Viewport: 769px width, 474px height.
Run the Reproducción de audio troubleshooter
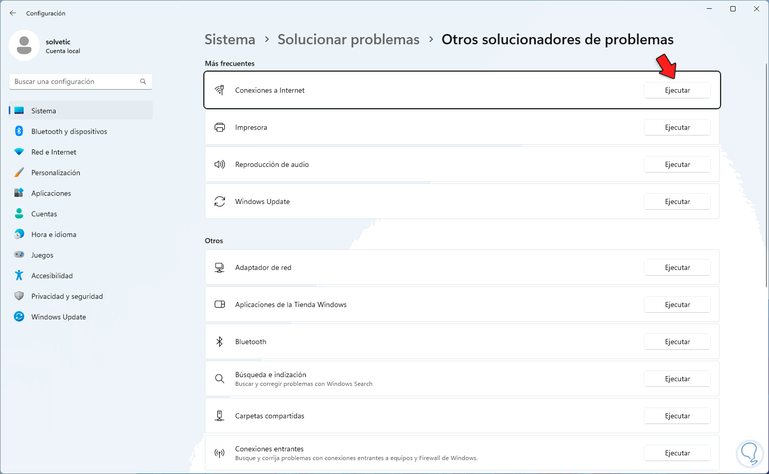point(677,164)
